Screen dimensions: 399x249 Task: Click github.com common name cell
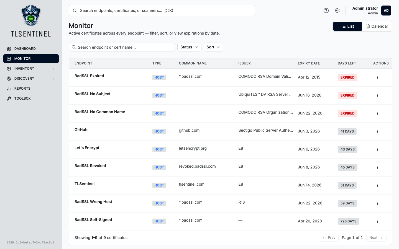click(x=189, y=130)
